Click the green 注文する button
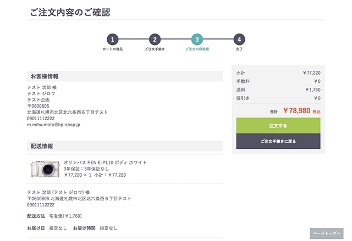Image resolution: width=352 pixels, height=241 pixels. [278, 126]
